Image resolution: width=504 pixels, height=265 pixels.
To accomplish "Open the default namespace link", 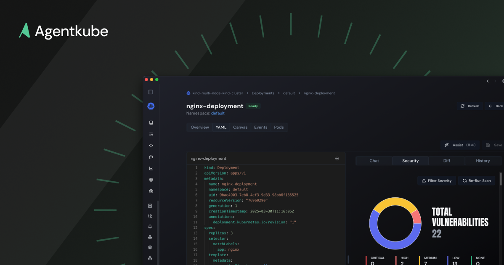I will pyautogui.click(x=218, y=114).
